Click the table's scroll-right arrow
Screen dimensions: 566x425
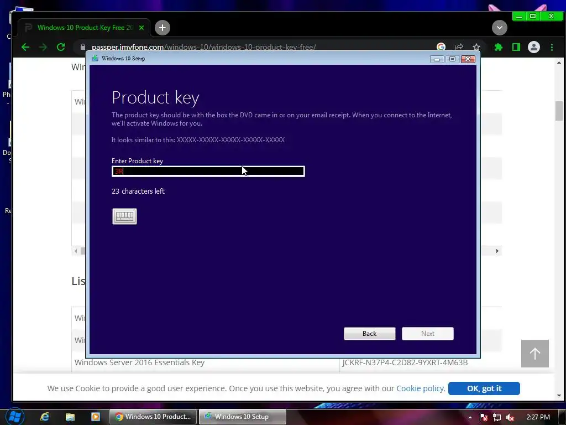tap(497, 251)
